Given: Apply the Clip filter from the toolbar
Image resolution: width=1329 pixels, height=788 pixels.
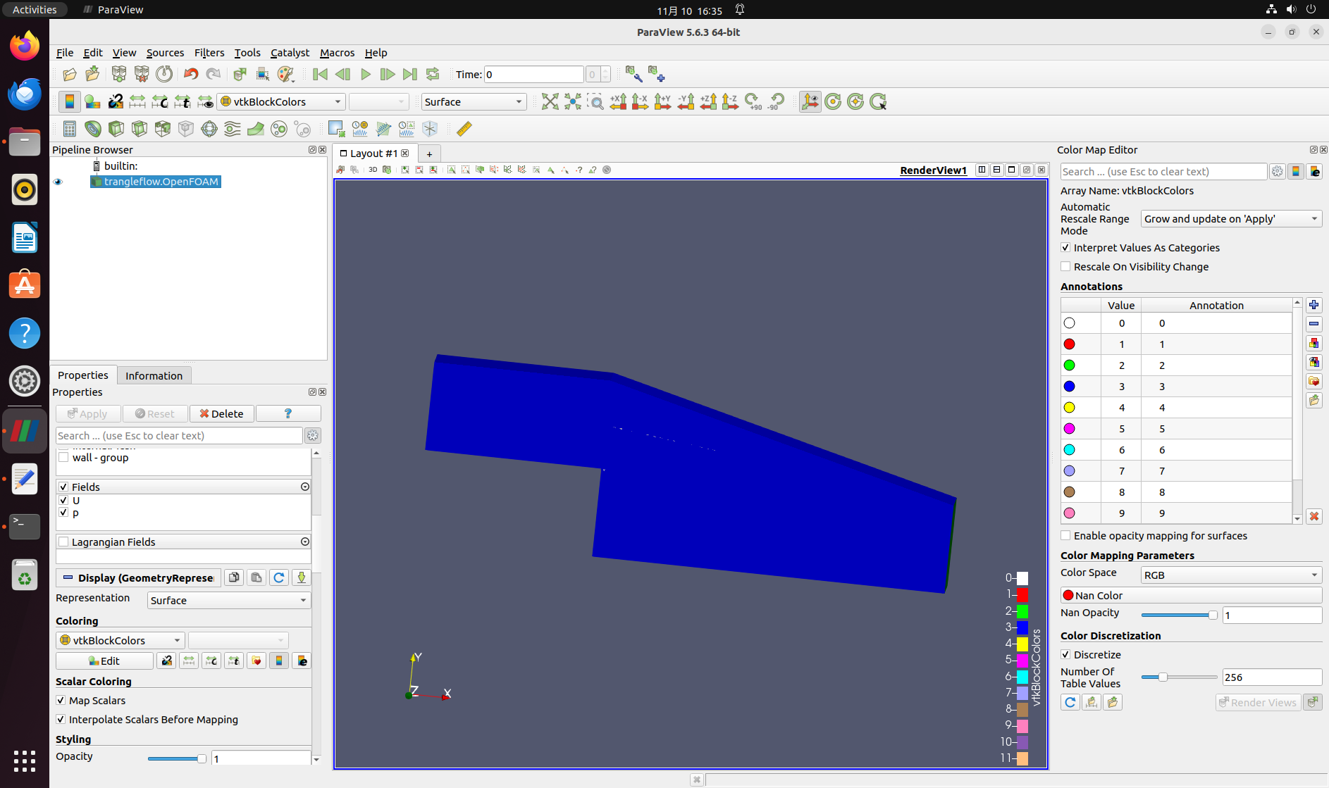Looking at the screenshot, I should pyautogui.click(x=116, y=129).
